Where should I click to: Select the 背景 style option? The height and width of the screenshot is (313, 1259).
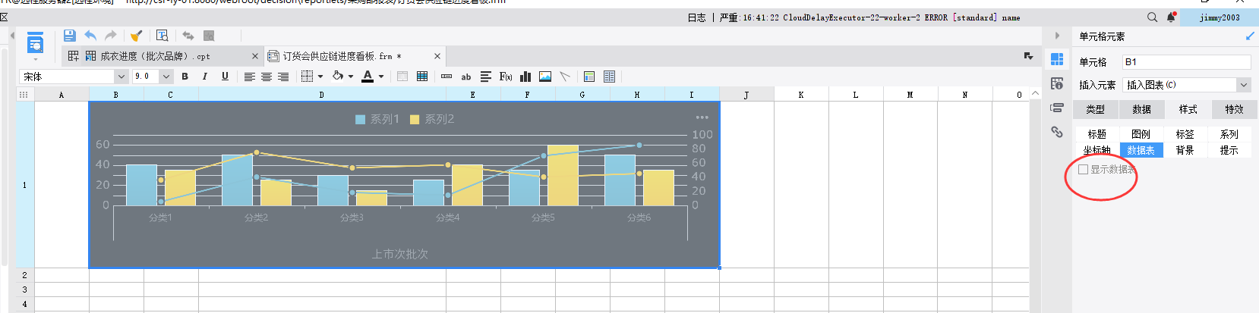click(1185, 150)
